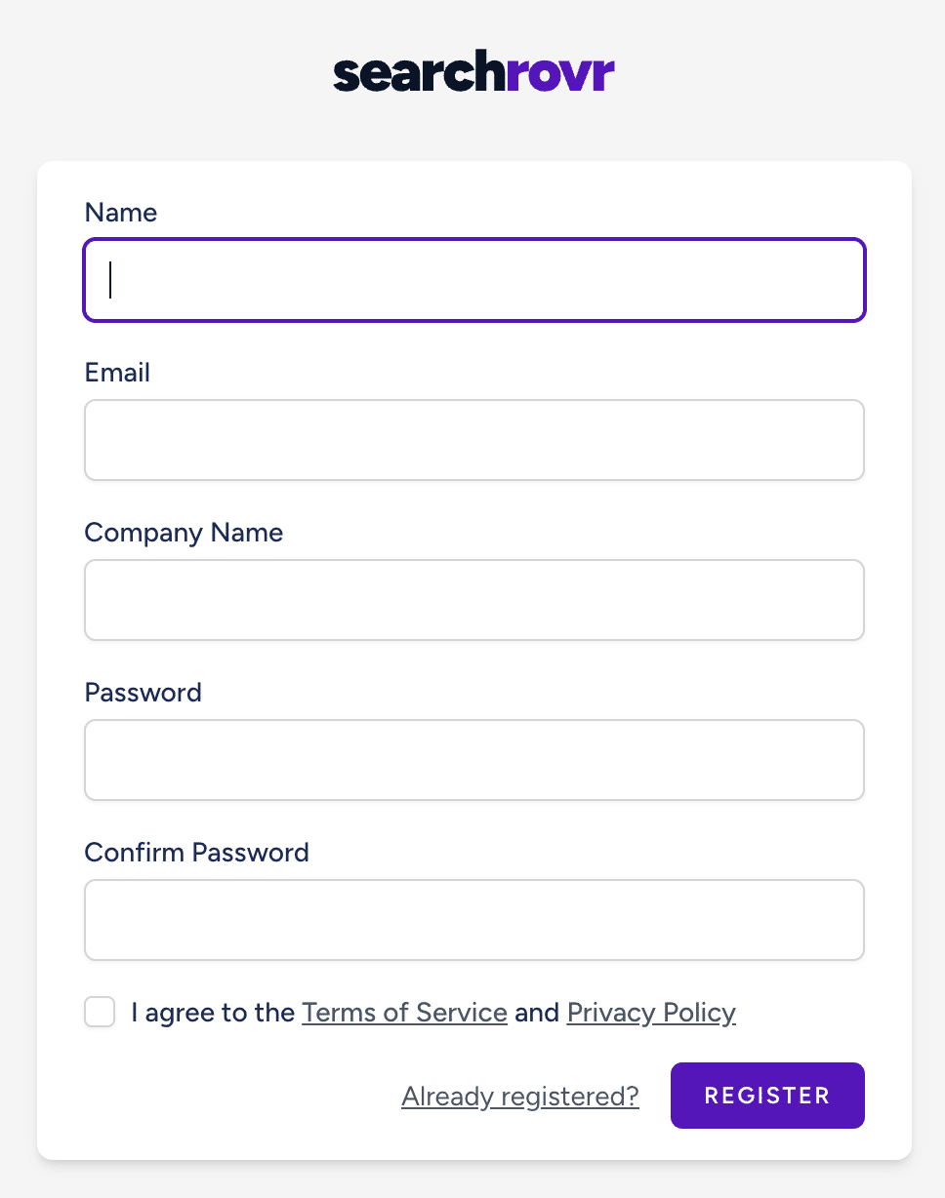The image size is (945, 1198).
Task: Focus the Name input field
Action: pos(474,280)
